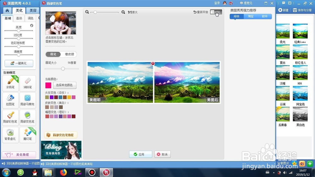The height and width of the screenshot is (177, 315).
Task: Click 保存与分享 save and share
Action: pyautogui.click(x=302, y=10)
